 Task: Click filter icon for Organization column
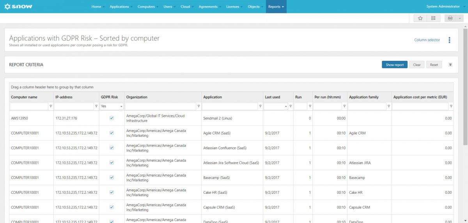pos(199,106)
